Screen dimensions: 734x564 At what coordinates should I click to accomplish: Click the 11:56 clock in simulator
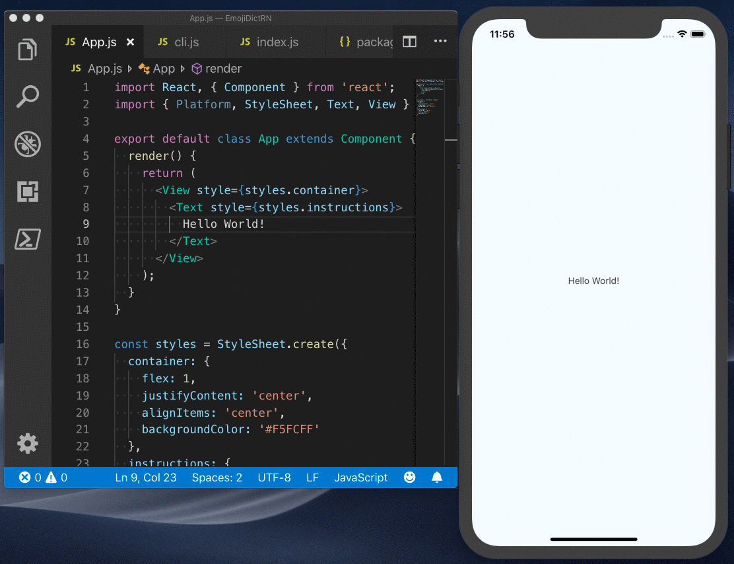click(x=502, y=34)
